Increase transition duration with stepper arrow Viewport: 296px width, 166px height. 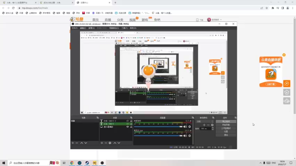[213, 128]
